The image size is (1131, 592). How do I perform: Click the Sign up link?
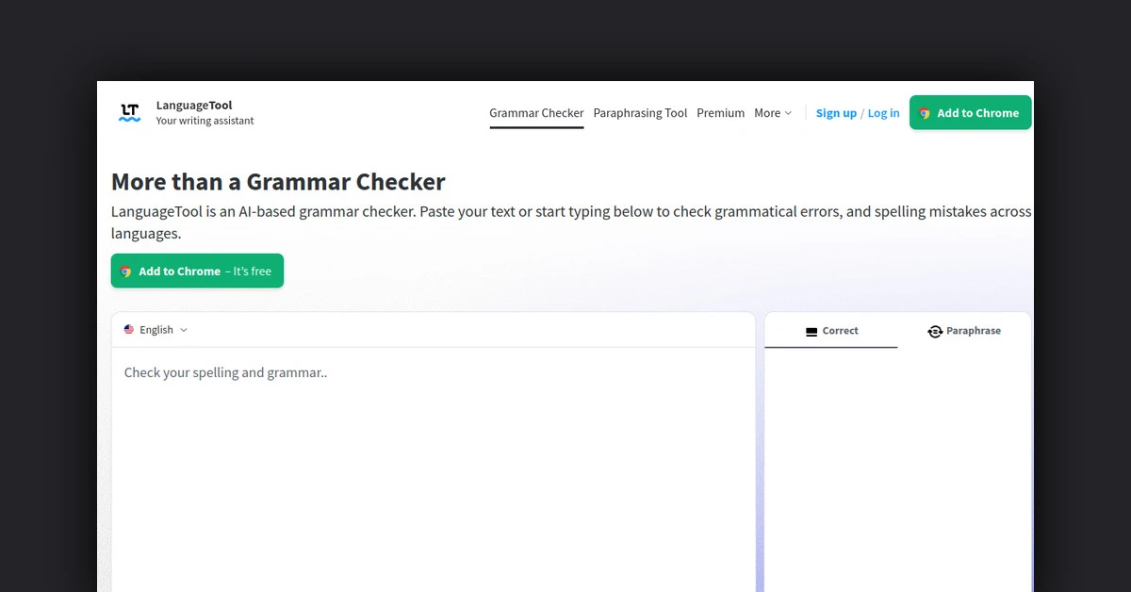(x=836, y=113)
